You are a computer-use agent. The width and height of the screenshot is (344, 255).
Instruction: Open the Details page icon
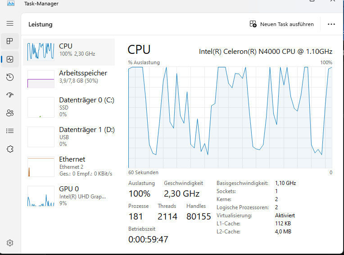coord(10,131)
